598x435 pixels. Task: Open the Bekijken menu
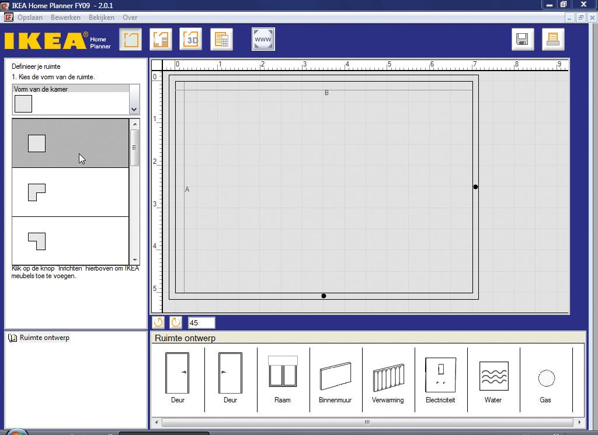102,17
